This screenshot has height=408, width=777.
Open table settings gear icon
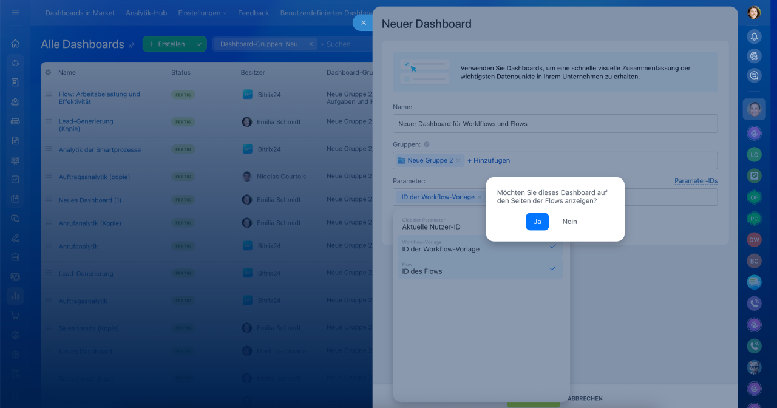click(x=49, y=72)
